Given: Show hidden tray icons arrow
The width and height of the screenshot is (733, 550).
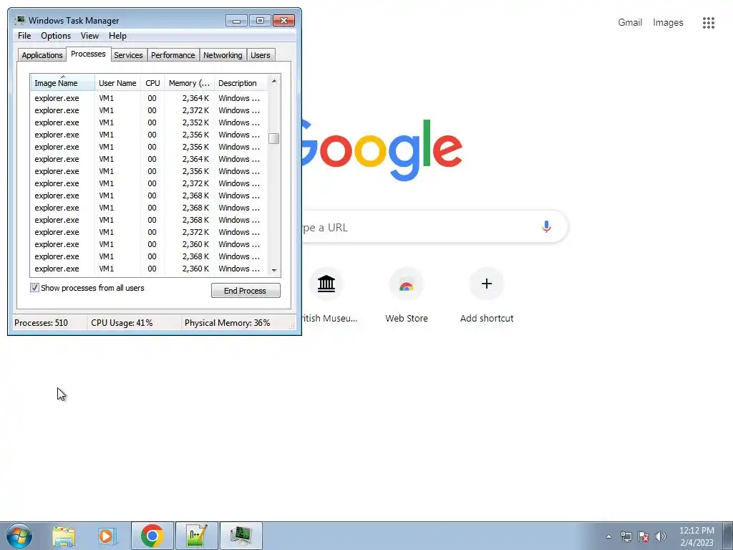Looking at the screenshot, I should [608, 536].
